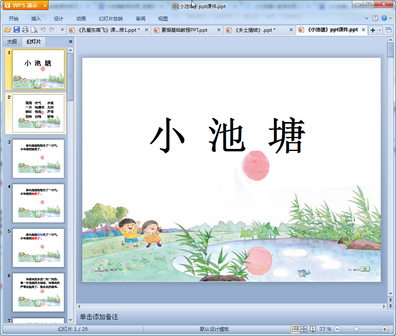Expand the help dropdown arrow

[390, 18]
